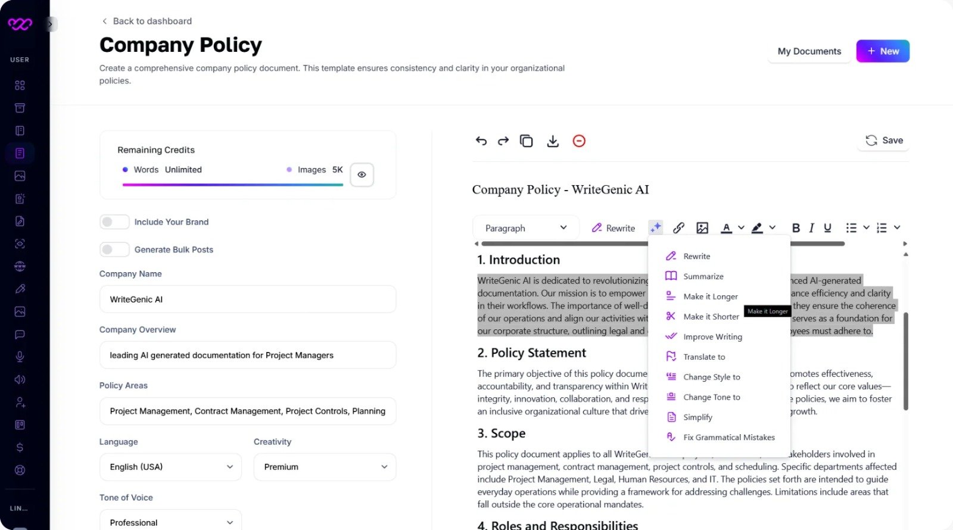Click the New button
The image size is (953, 530).
click(883, 51)
